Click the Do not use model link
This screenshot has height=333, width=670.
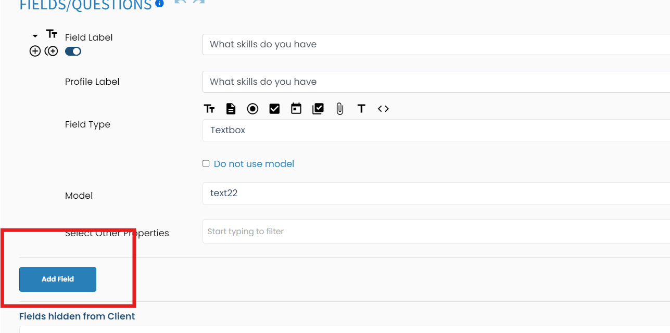click(254, 164)
